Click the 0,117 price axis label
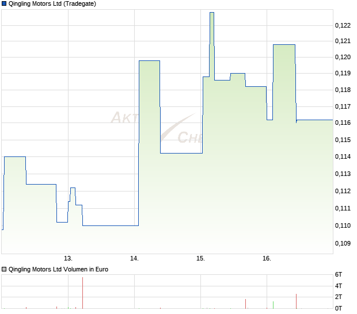This screenshot has height=314, width=357. [x=343, y=106]
